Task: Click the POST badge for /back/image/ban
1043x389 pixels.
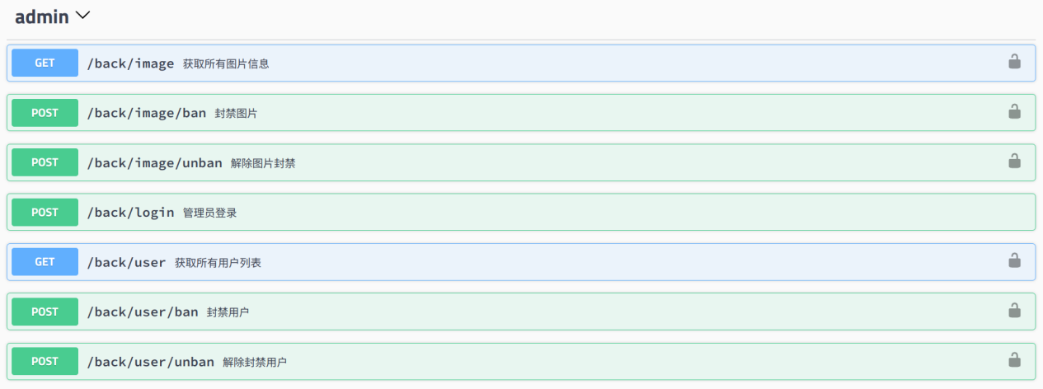Action: (x=45, y=113)
